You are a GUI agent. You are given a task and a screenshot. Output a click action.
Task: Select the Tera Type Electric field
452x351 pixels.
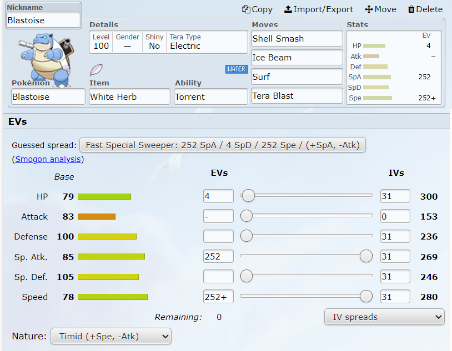[x=207, y=42]
